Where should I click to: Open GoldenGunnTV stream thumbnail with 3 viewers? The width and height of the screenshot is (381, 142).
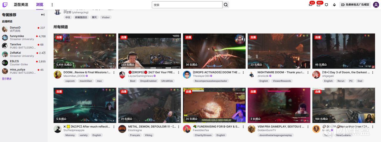[x=279, y=105]
